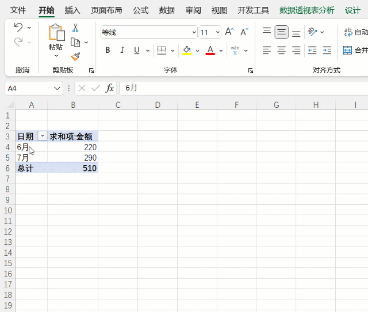Open the 日期 pivot filter dropdown
This screenshot has height=312, width=368.
pos(42,136)
